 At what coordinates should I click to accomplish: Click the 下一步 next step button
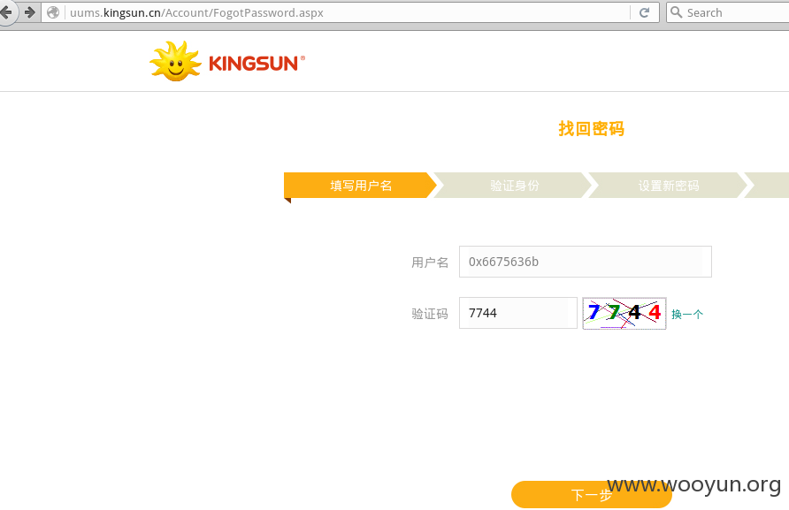591,494
